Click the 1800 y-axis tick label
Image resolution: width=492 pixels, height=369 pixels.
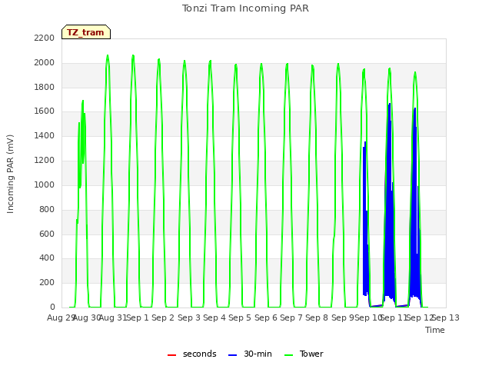tap(45, 87)
